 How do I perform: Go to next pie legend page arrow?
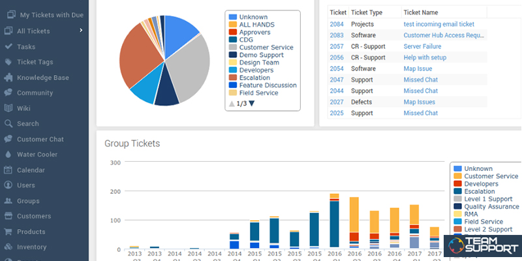click(252, 104)
